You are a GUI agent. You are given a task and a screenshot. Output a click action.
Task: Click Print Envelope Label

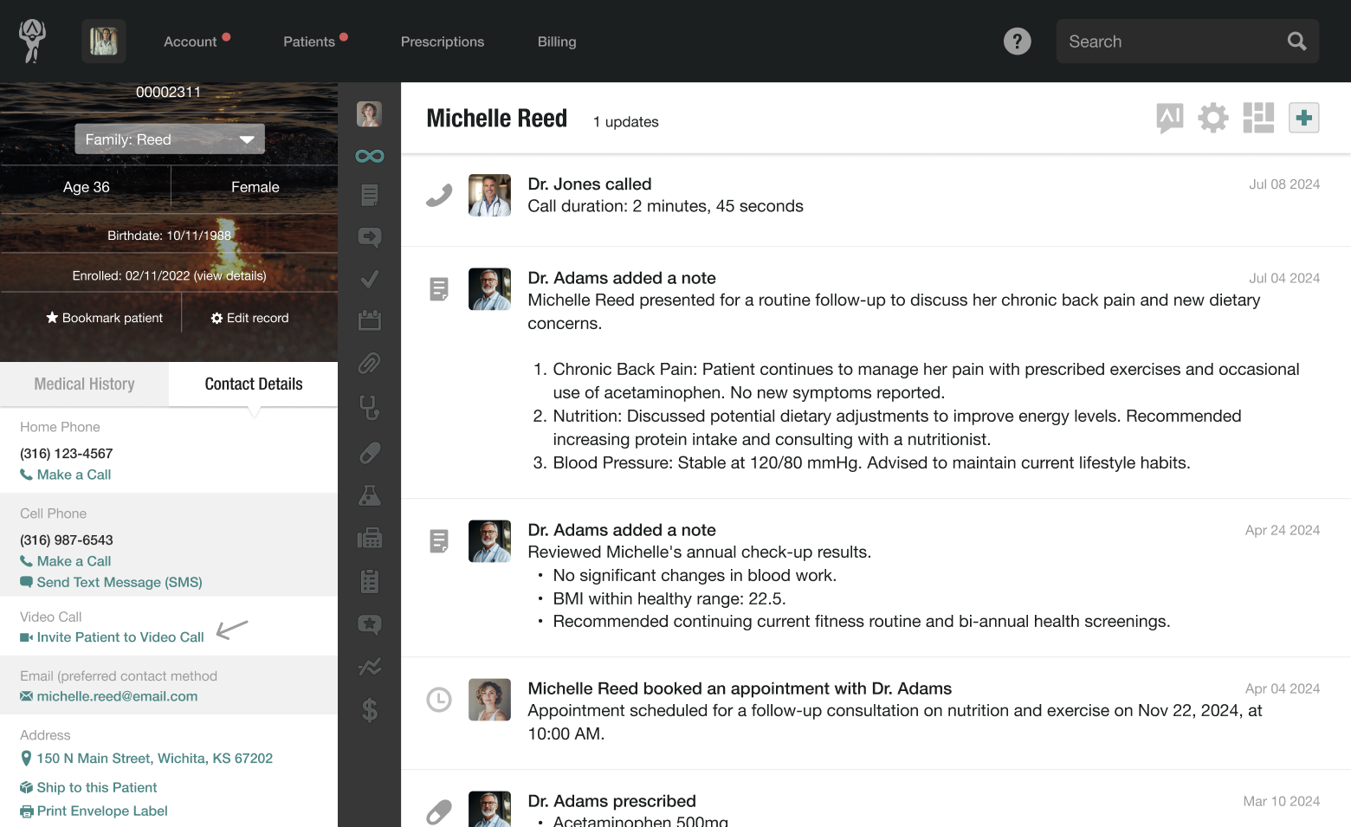coord(94,811)
